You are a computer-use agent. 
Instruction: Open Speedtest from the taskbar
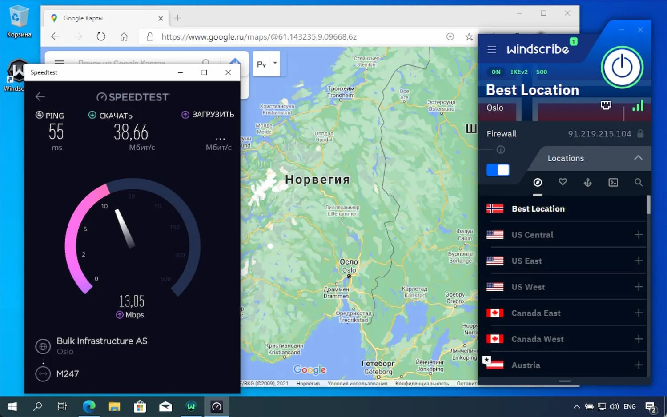(217, 406)
